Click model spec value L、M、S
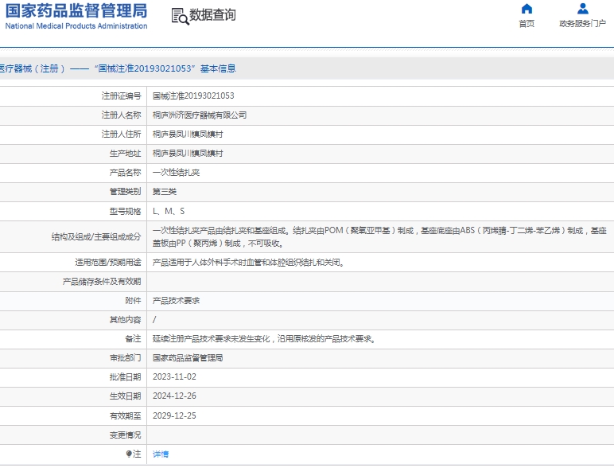614x468 pixels. pos(169,211)
